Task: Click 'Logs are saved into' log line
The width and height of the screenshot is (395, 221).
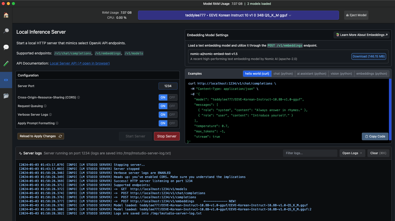Action: (110, 213)
